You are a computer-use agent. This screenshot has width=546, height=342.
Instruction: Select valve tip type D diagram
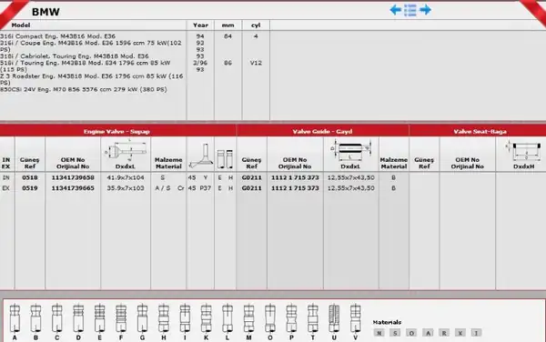coord(78,318)
